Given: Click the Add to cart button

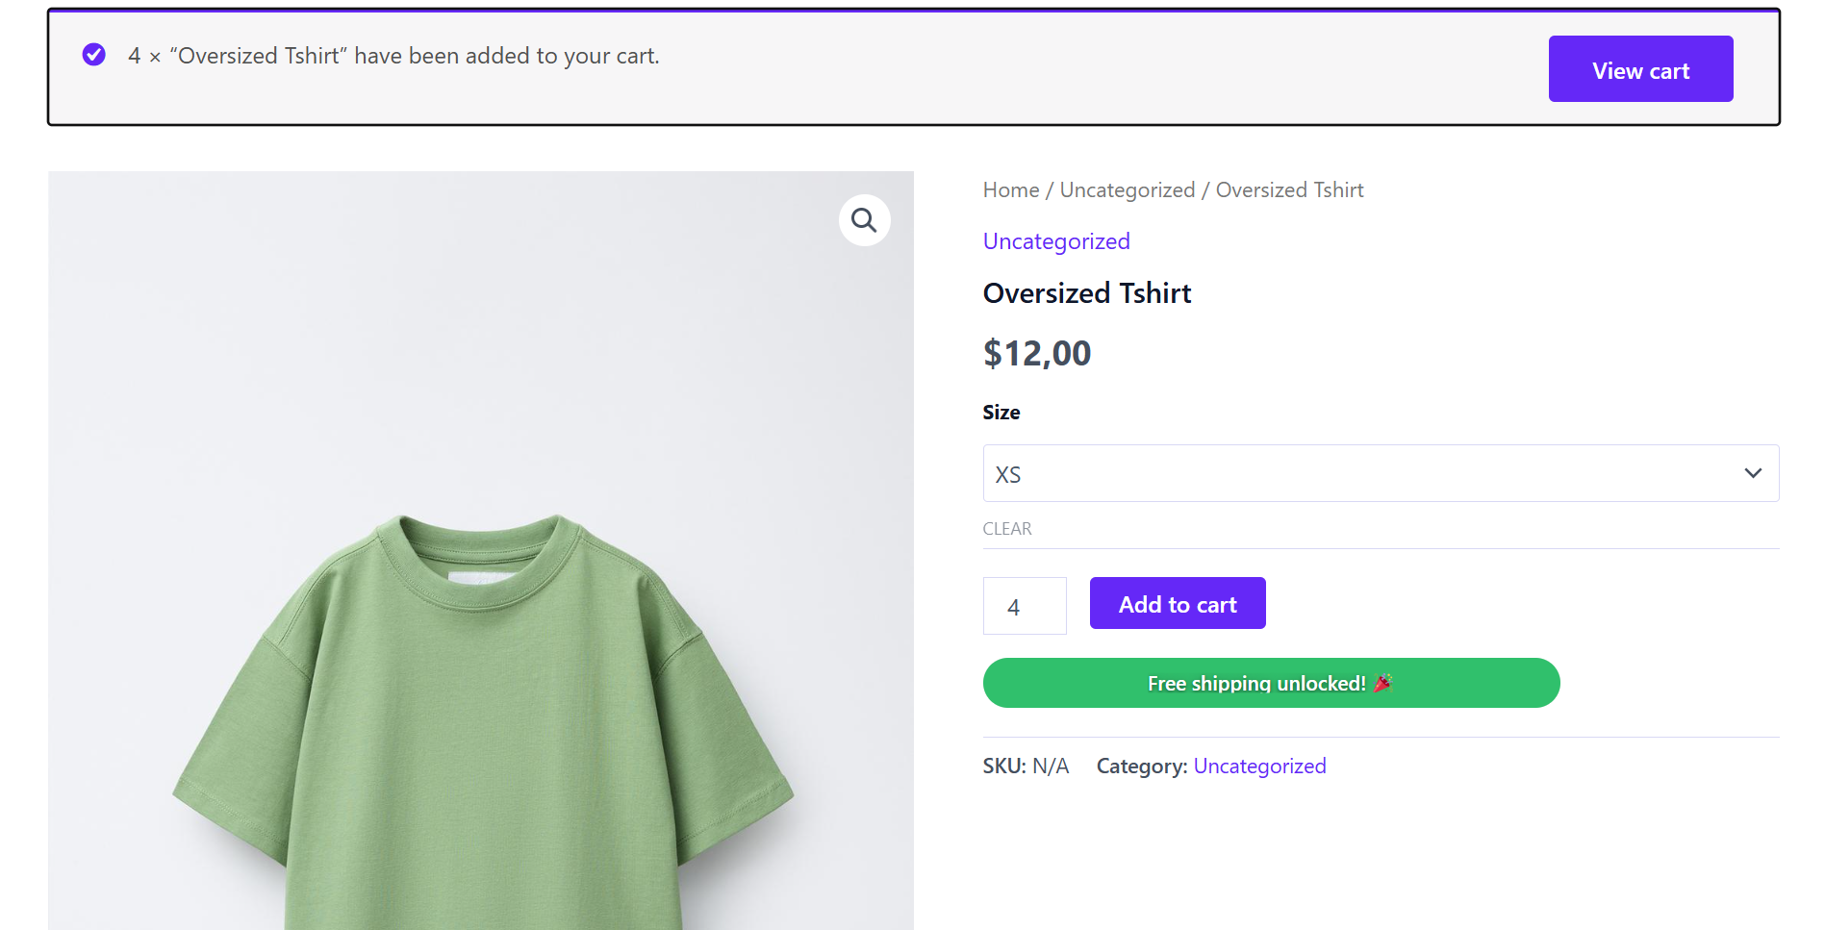Looking at the screenshot, I should [1177, 603].
